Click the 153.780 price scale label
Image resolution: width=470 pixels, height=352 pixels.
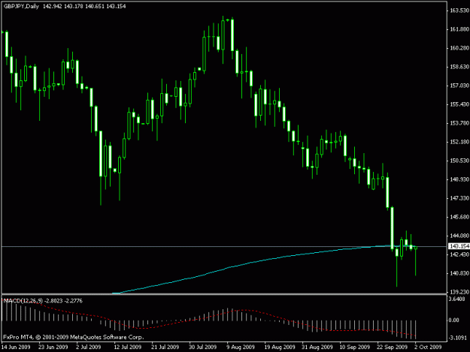pyautogui.click(x=459, y=123)
